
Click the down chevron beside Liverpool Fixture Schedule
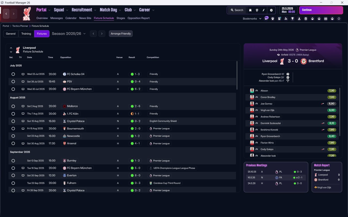[x=11, y=52]
